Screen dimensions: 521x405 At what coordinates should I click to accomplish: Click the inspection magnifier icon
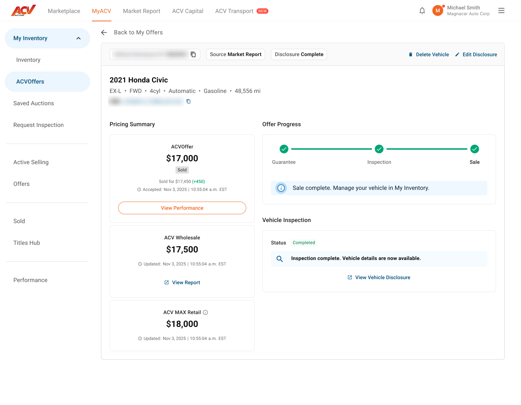point(280,259)
